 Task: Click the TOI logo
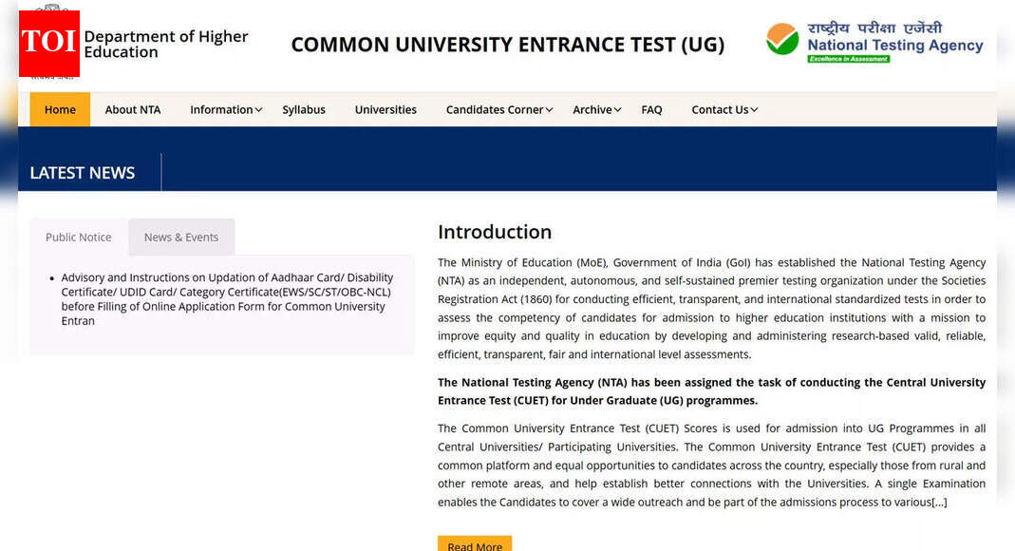(48, 43)
